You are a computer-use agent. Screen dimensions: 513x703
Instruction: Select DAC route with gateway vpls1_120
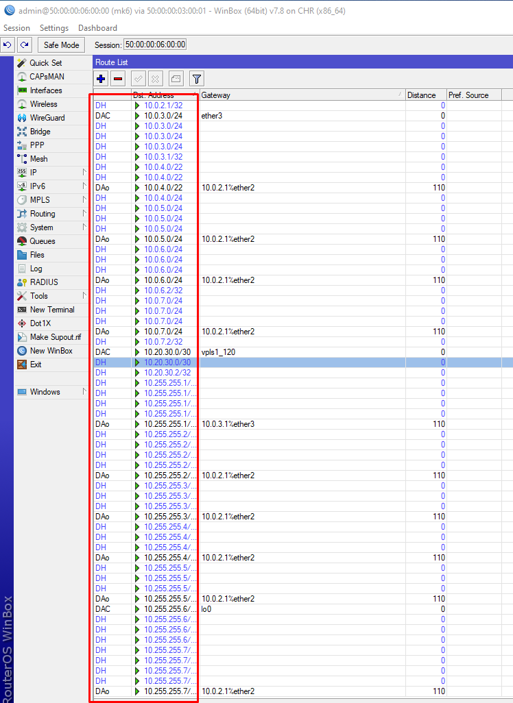[x=303, y=352]
